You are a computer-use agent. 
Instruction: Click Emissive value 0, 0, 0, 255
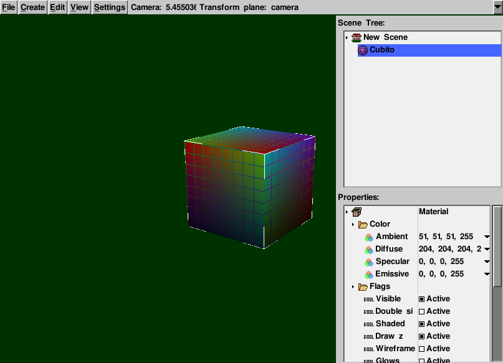pyautogui.click(x=441, y=274)
